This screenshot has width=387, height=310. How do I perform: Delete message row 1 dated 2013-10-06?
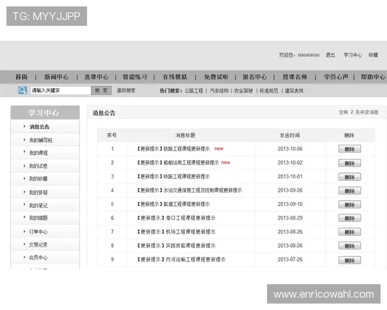click(350, 149)
